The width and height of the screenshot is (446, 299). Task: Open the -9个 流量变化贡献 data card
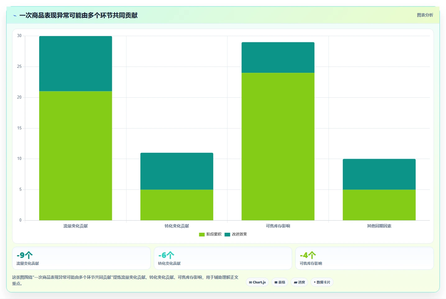(81, 258)
